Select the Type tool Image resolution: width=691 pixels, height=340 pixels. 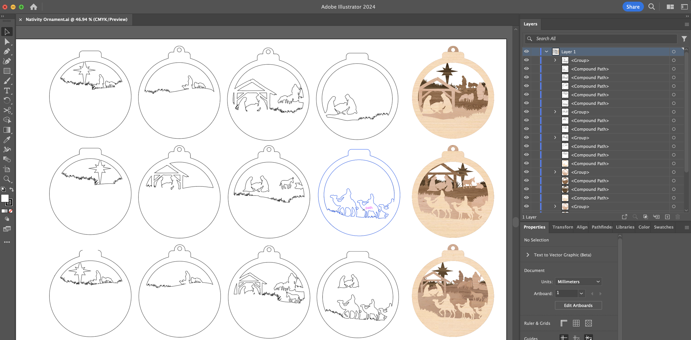(x=7, y=91)
